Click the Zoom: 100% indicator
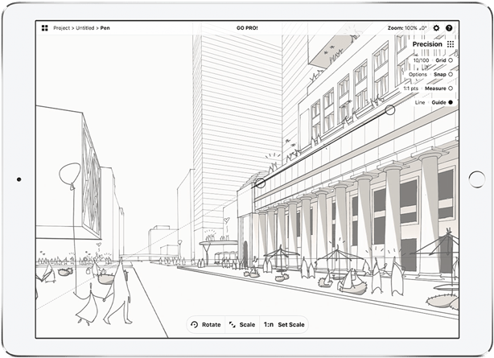Image resolution: width=494 pixels, height=358 pixels. (x=402, y=28)
